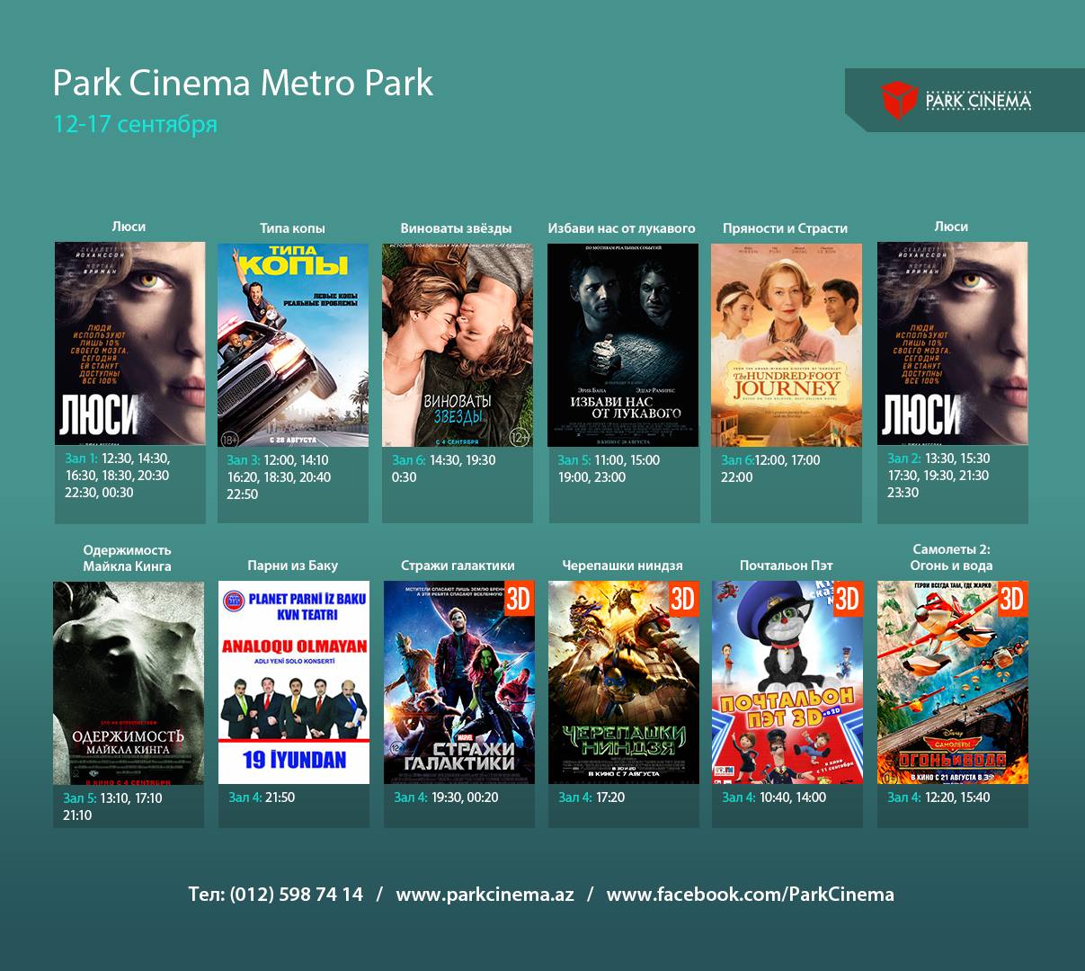Viewport: 1085px width, 971px height.
Task: Click Зал 4 showtimes 12:20, 15:40
Action: [x=938, y=797]
